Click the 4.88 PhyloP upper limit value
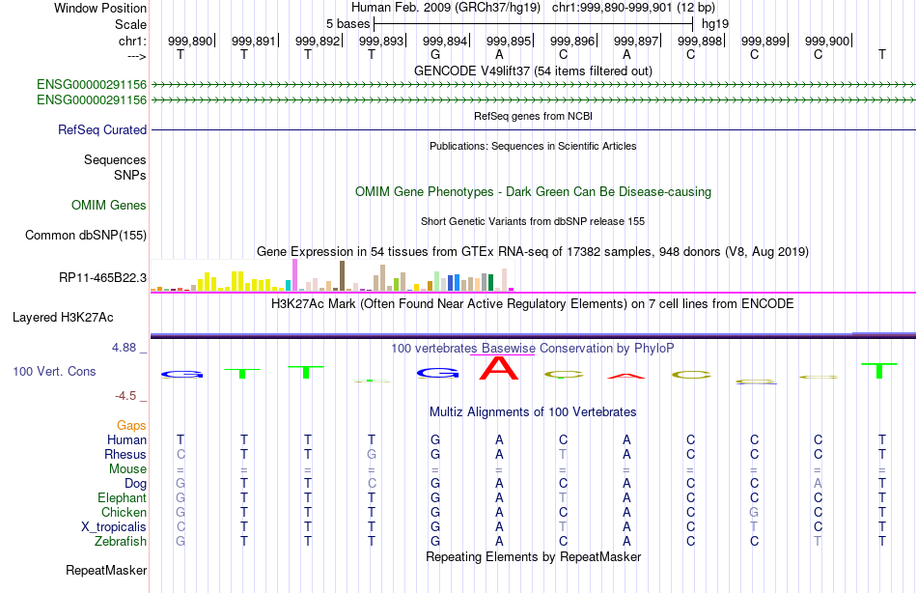The image size is (917, 593). click(x=124, y=348)
